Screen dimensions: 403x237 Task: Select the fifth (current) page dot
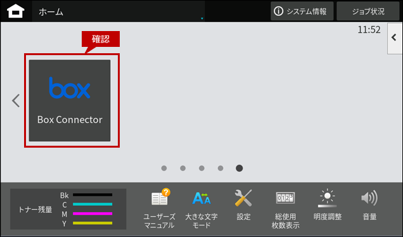[240, 168]
